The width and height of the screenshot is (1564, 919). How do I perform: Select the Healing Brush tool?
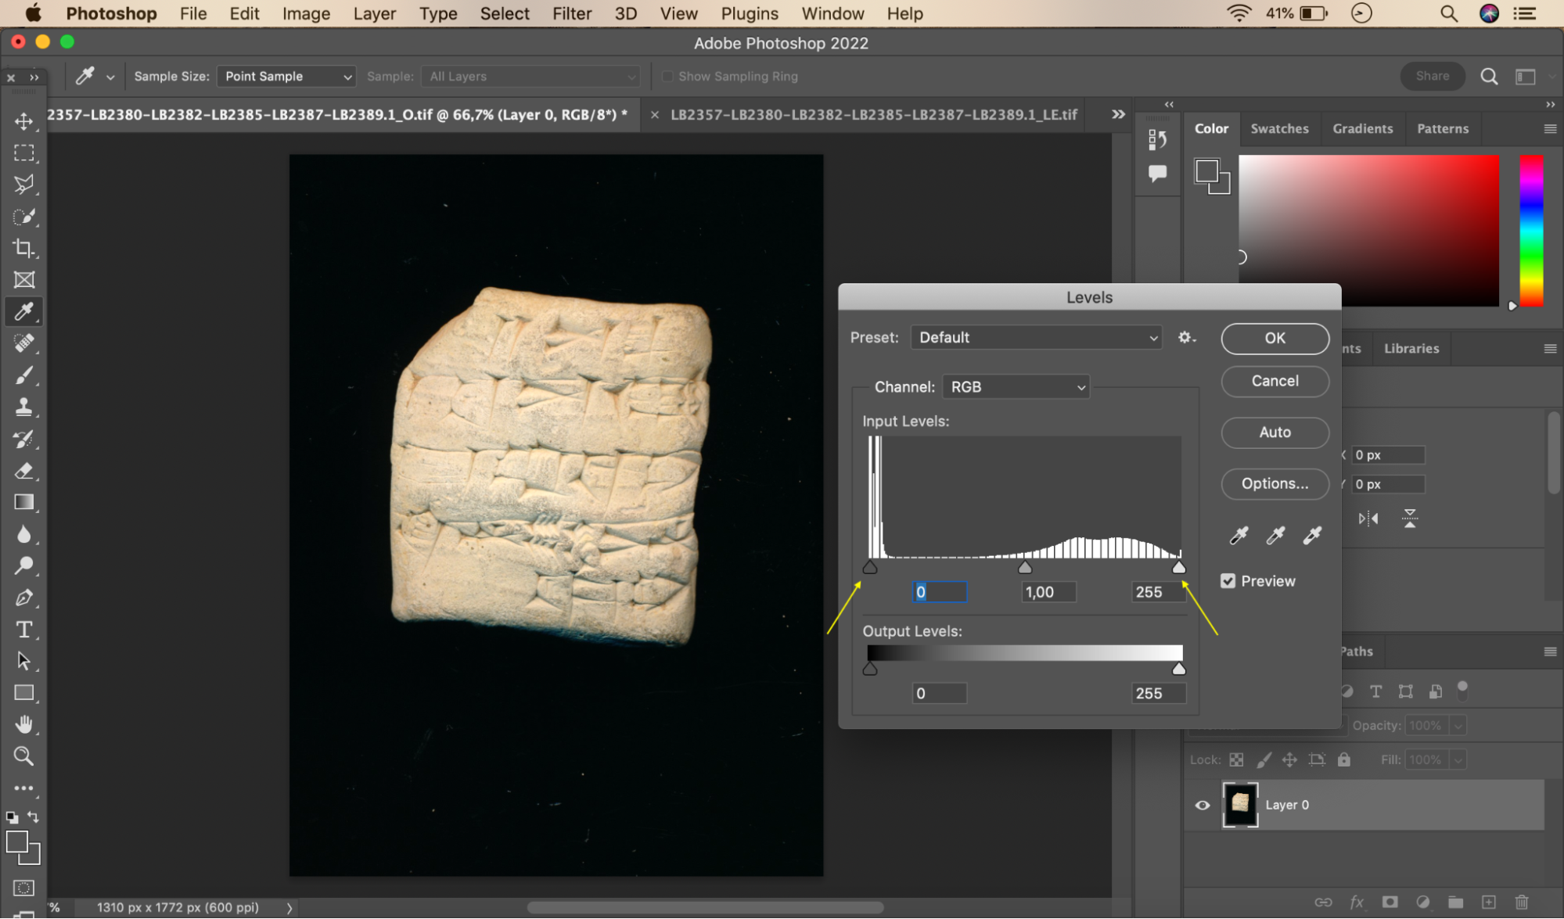click(23, 343)
